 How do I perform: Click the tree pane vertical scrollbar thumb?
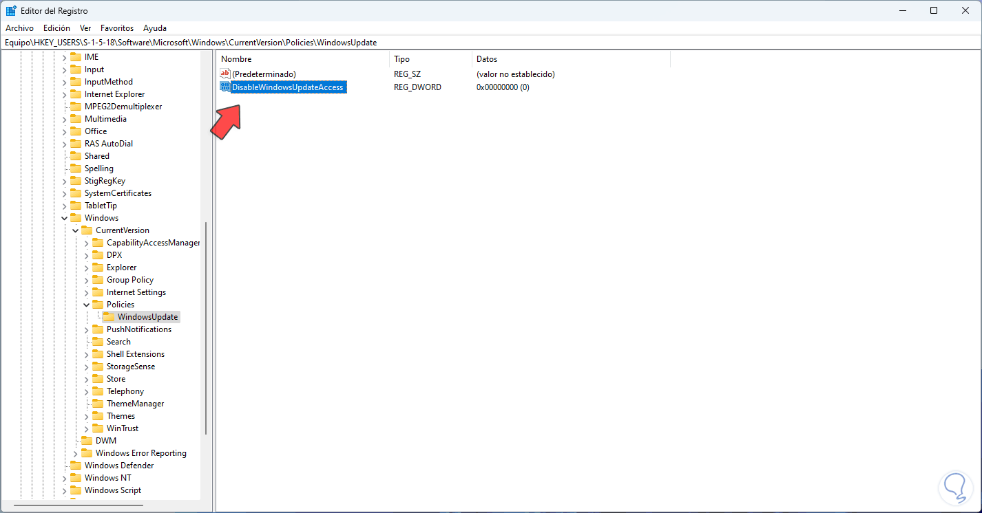[206, 328]
